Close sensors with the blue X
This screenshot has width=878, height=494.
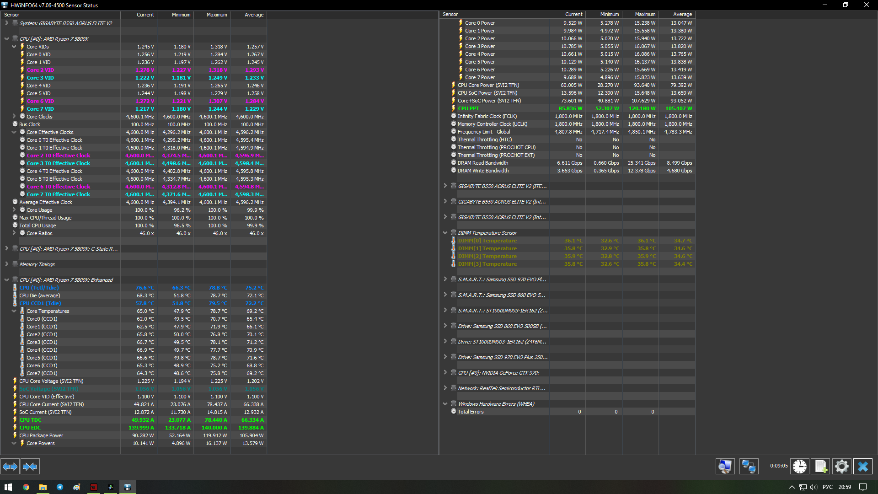click(x=862, y=466)
